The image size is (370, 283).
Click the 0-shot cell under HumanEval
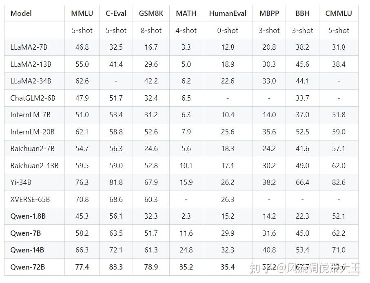pyautogui.click(x=228, y=31)
